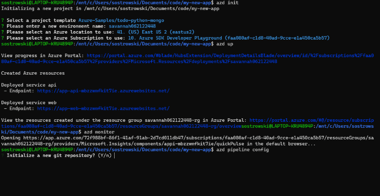Viewport: 380px width, 196px height.
Task: Click the 'Initializing a new project' output line
Action: pos(110,9)
